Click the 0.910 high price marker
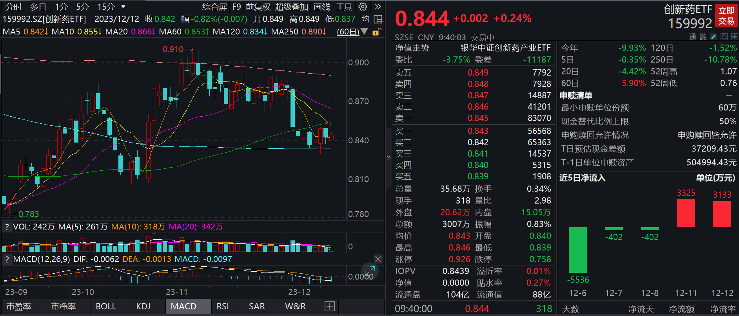Screen dimensions: 739x316 173,49
